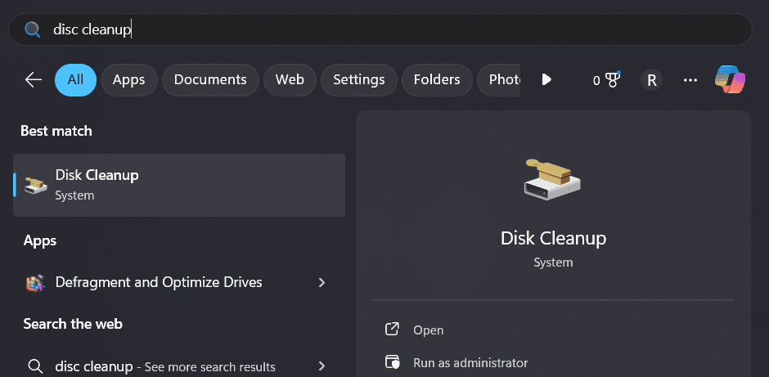This screenshot has width=769, height=377.
Task: Click the 'Search the web' heading
Action: (x=73, y=324)
